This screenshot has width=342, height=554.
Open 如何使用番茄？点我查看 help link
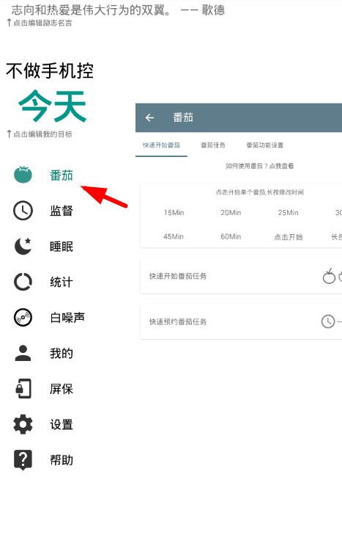coord(259,166)
